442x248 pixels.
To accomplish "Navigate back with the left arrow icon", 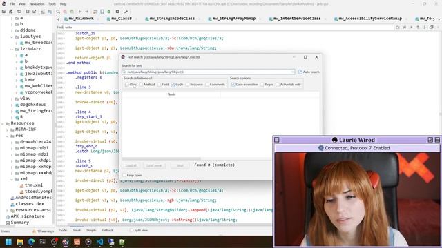I will point(80,12).
